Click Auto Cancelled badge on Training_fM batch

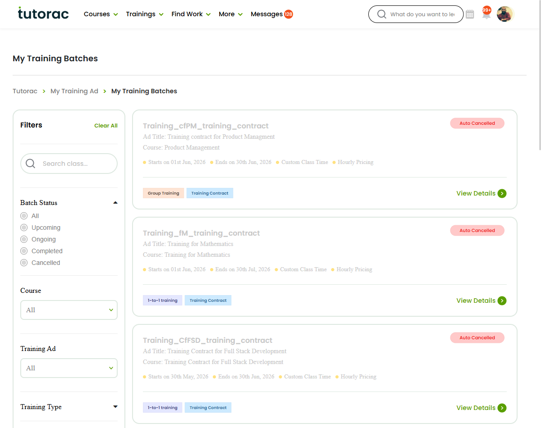click(x=477, y=230)
